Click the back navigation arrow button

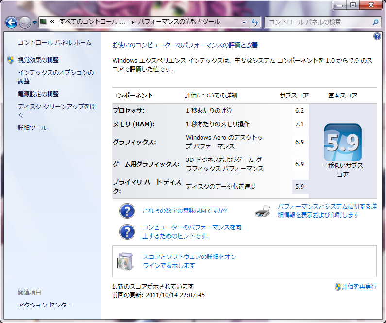point(12,22)
